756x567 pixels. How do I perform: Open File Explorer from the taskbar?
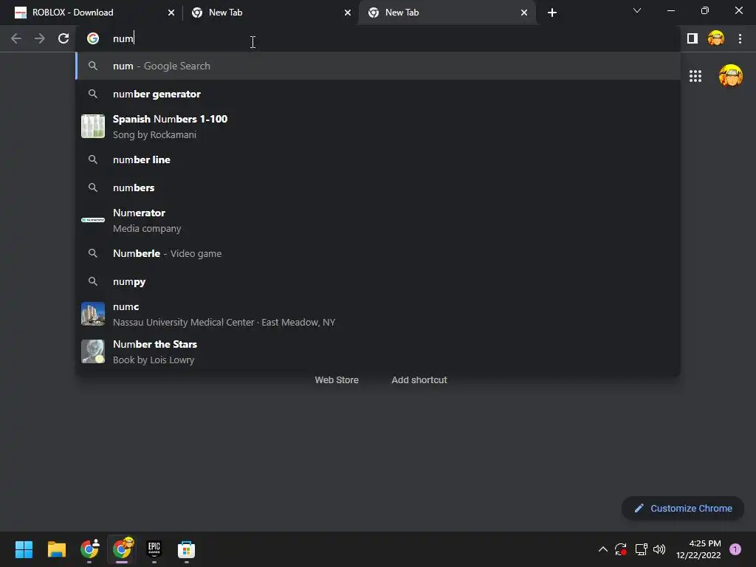56,549
